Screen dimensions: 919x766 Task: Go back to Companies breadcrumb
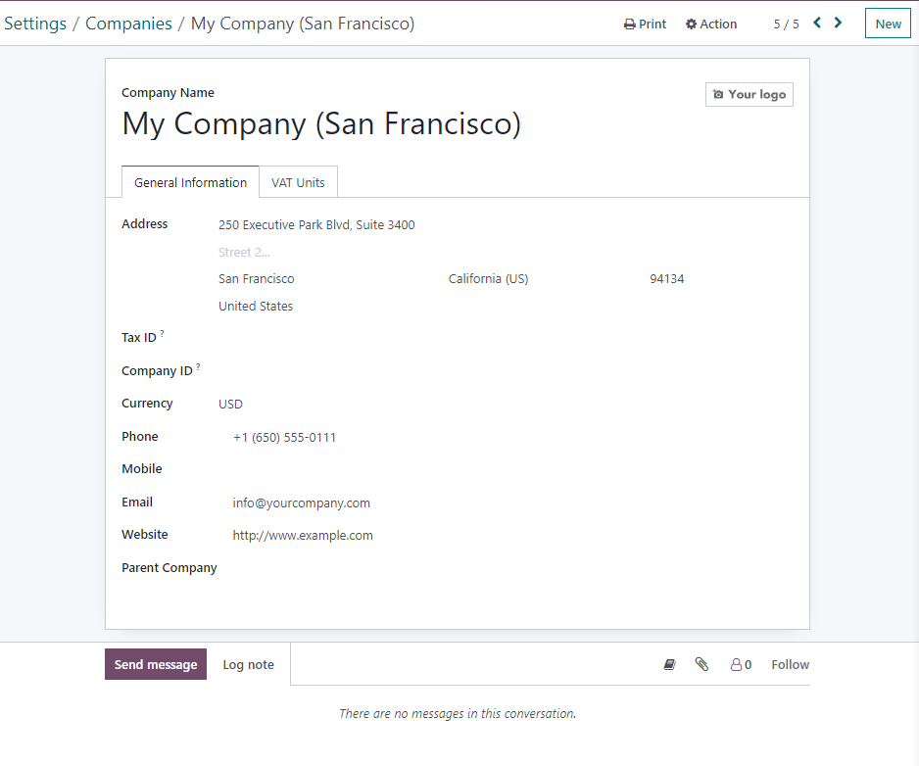pos(128,24)
